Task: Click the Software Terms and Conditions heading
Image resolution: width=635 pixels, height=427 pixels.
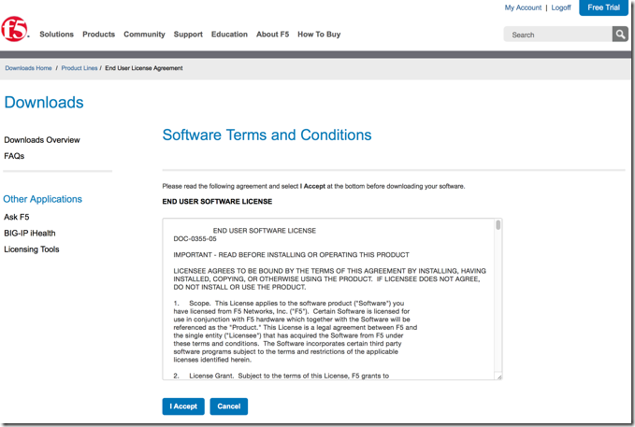Action: pyautogui.click(x=267, y=135)
